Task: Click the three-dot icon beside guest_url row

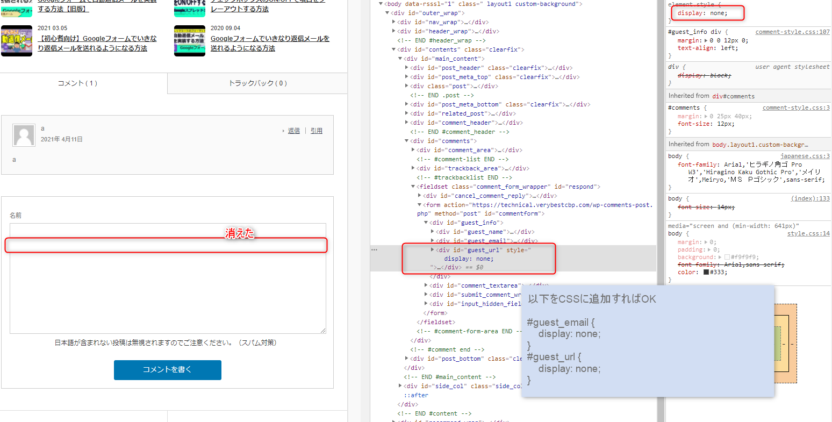Action: [374, 249]
